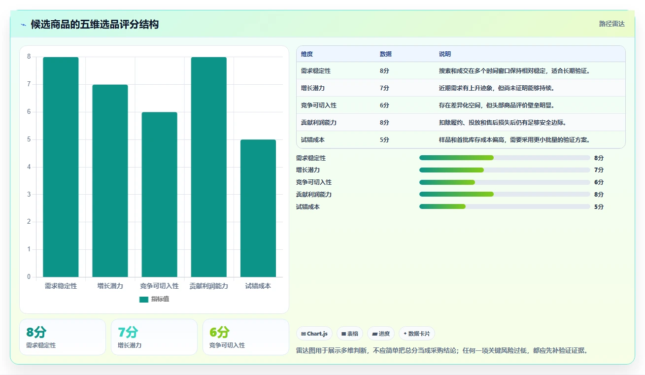Click the 7分 value beside 增长潜力 progress
This screenshot has width=645, height=375.
(x=599, y=170)
